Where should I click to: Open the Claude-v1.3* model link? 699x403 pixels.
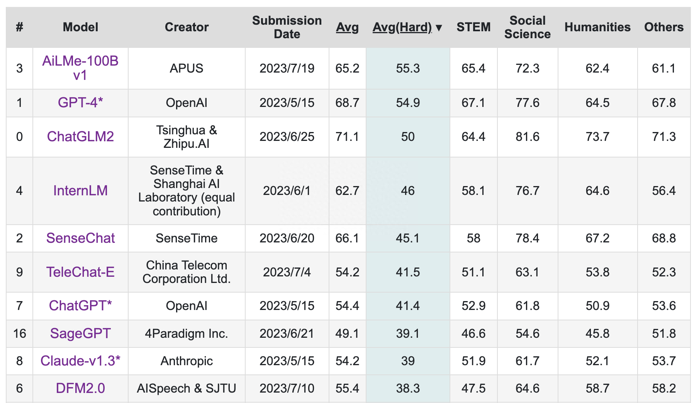coord(80,361)
